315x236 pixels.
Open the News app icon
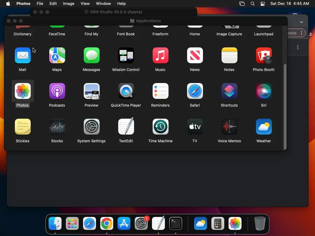coord(195,55)
